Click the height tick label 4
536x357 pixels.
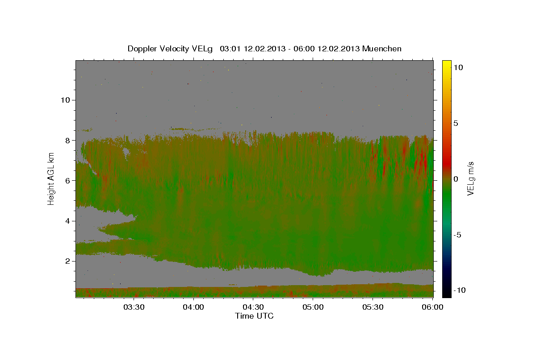point(68,221)
